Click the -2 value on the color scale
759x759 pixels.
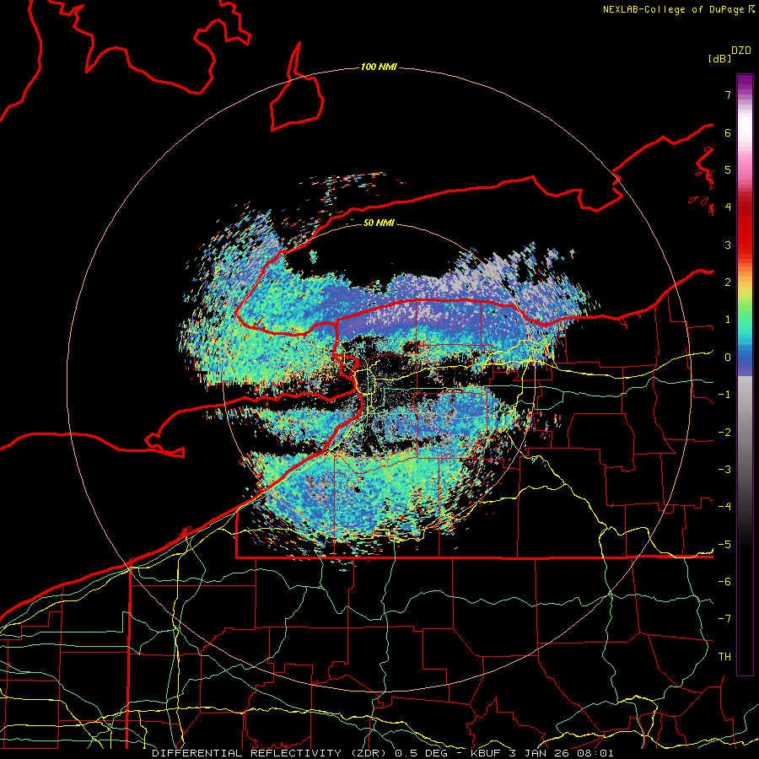(724, 433)
